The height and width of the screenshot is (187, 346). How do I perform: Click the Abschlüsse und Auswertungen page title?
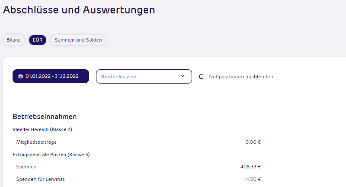pyautogui.click(x=79, y=10)
